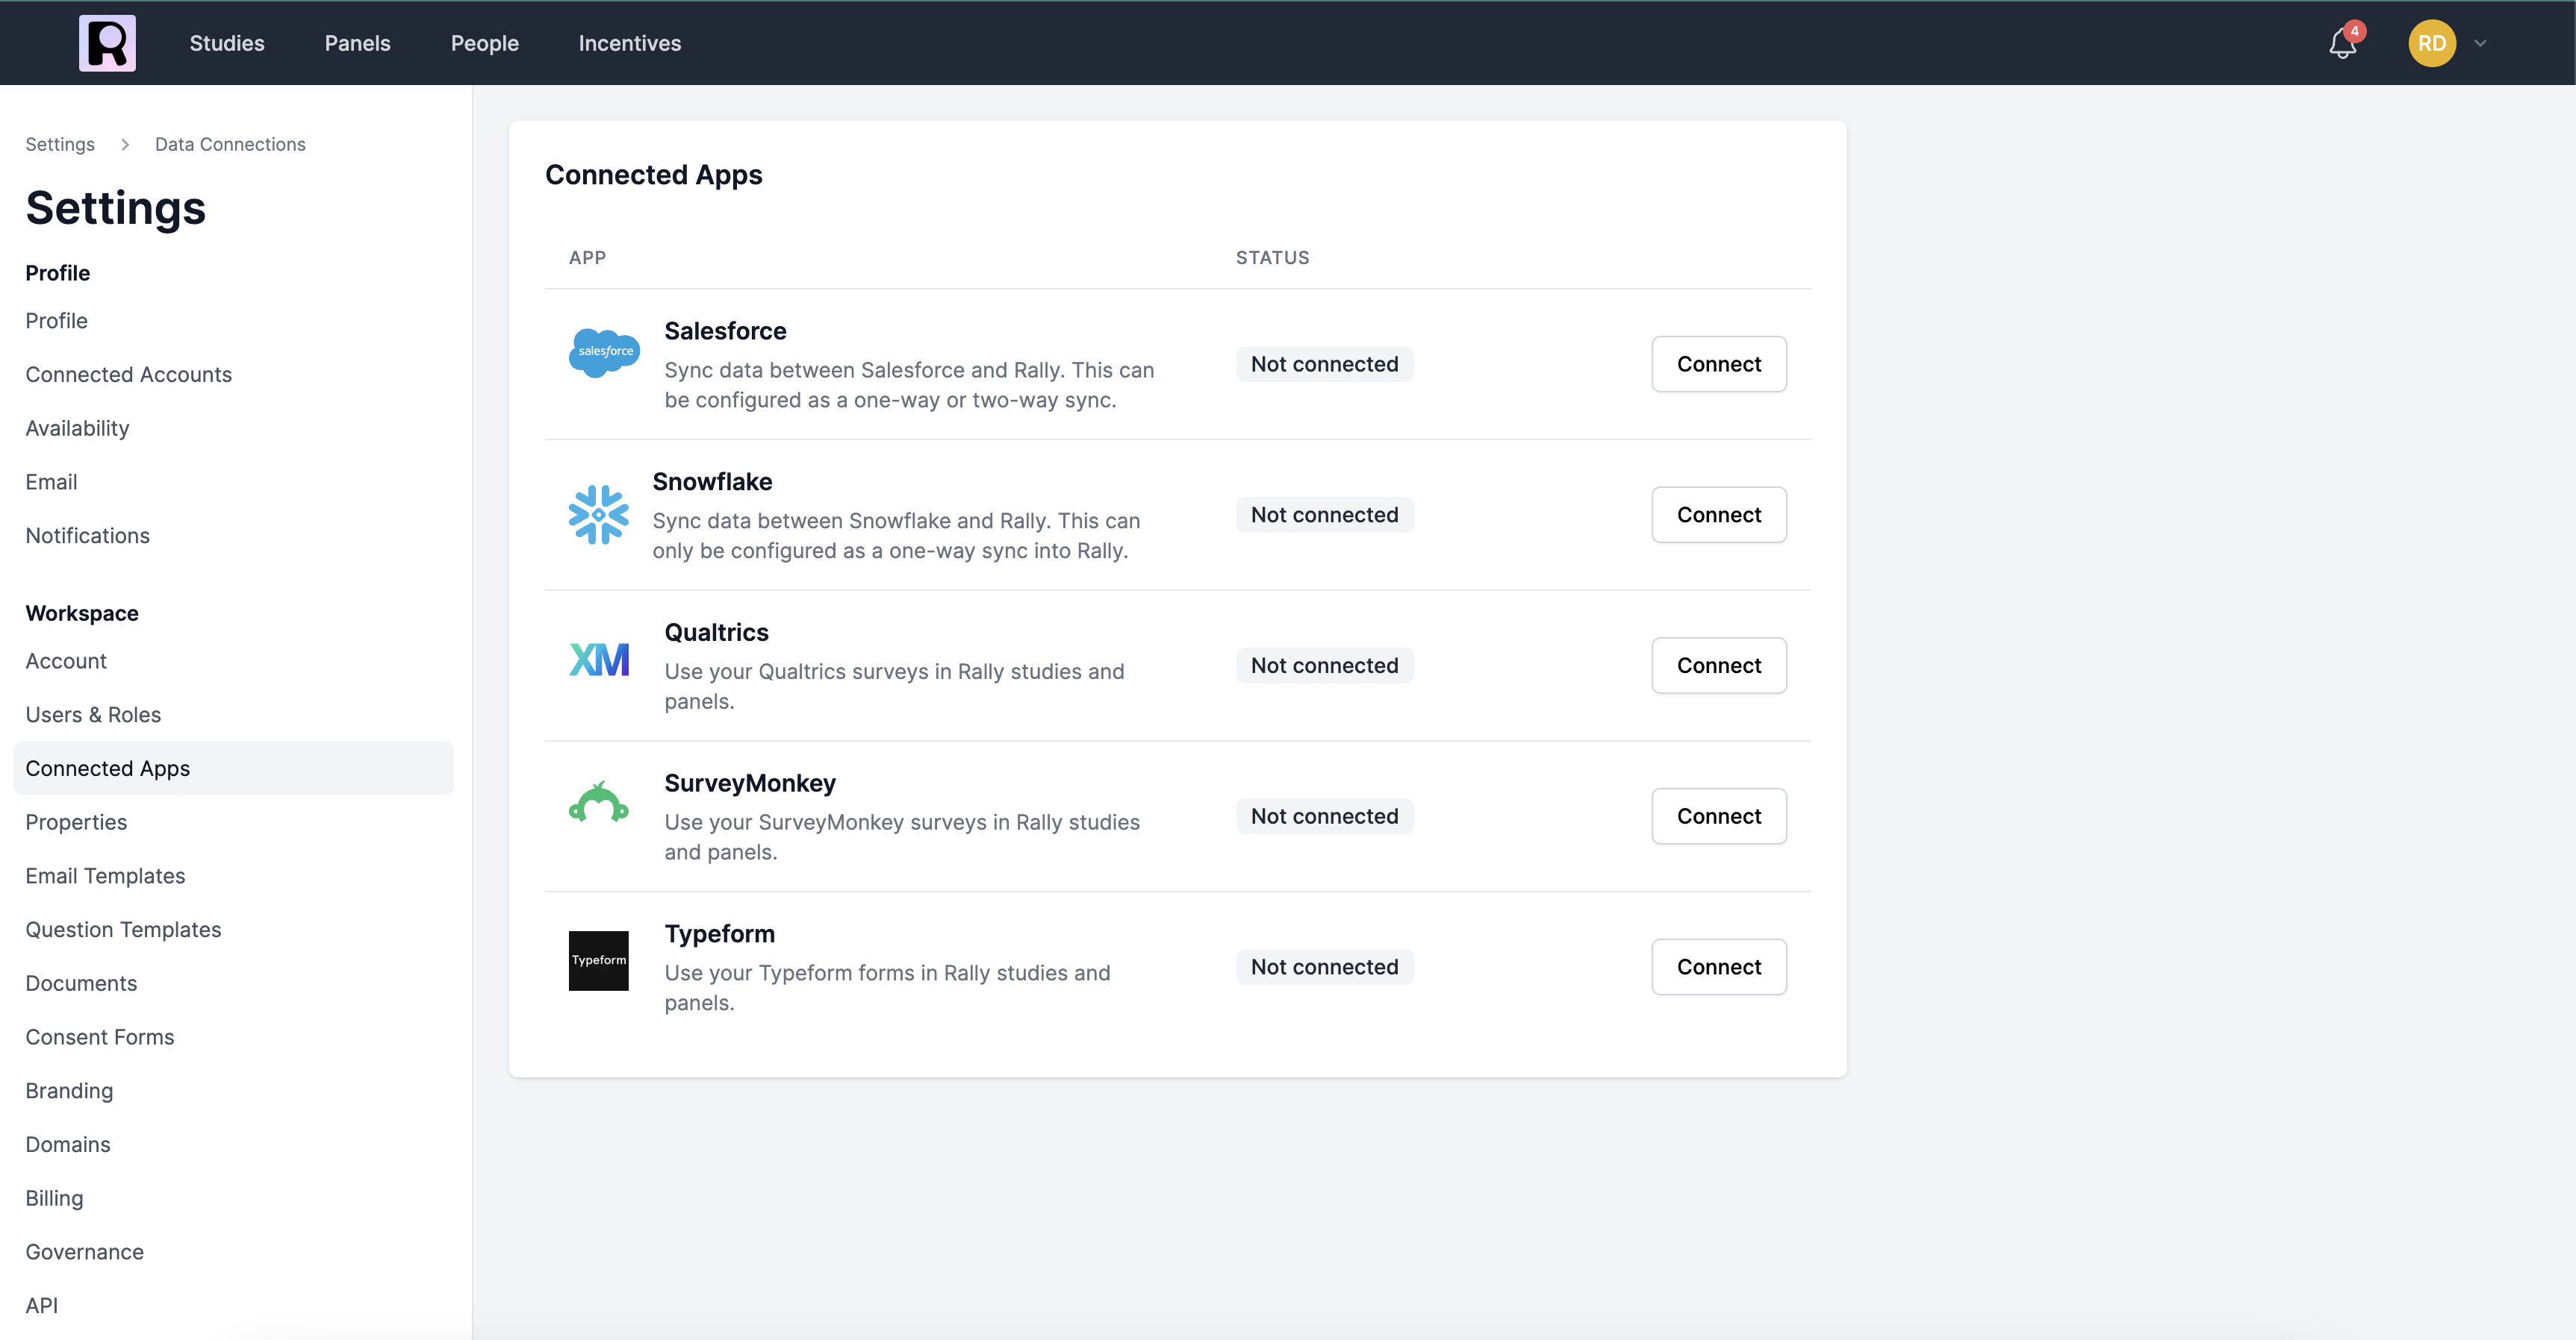Click the RD user avatar
This screenshot has height=1340, width=2576.
click(x=2431, y=44)
